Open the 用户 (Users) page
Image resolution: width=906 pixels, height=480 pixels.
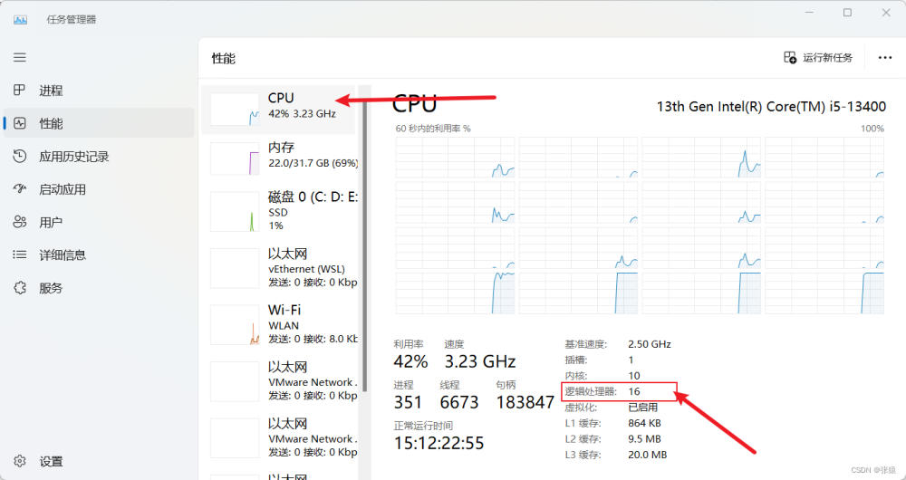tap(99, 222)
